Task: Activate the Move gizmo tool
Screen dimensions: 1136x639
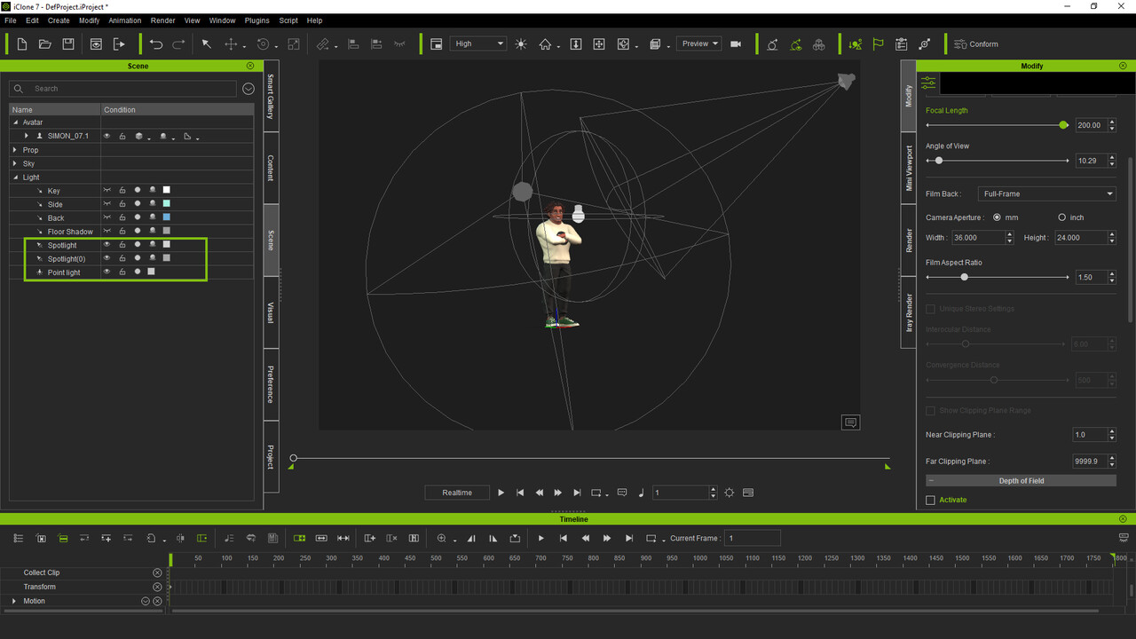Action: pyautogui.click(x=231, y=44)
